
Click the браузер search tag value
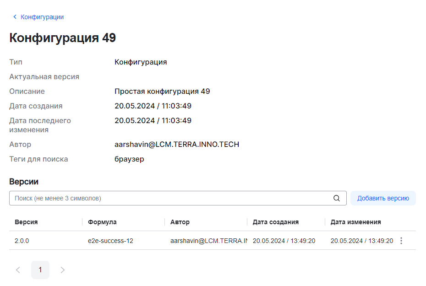tap(129, 159)
